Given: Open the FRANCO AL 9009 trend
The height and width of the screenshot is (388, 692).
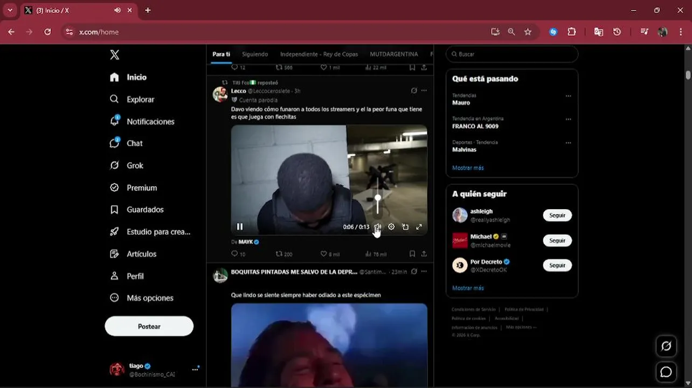Looking at the screenshot, I should pyautogui.click(x=475, y=126).
